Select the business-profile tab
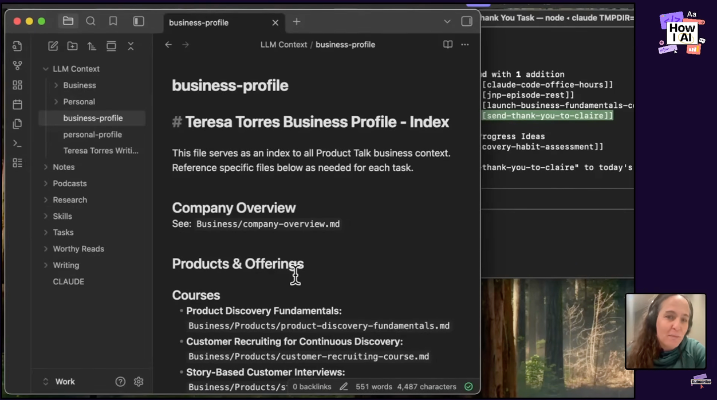 pyautogui.click(x=199, y=22)
